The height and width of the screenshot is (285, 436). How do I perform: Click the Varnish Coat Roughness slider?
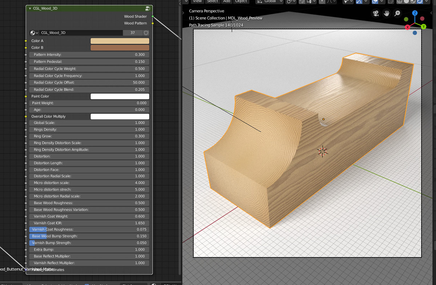pyautogui.click(x=89, y=229)
